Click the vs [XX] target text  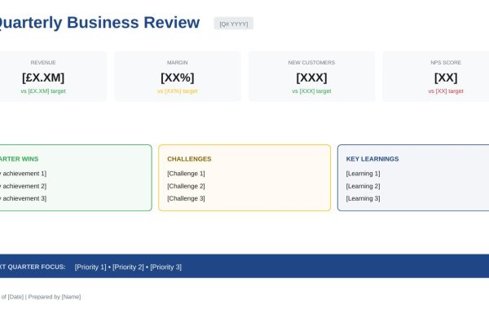pos(446,91)
